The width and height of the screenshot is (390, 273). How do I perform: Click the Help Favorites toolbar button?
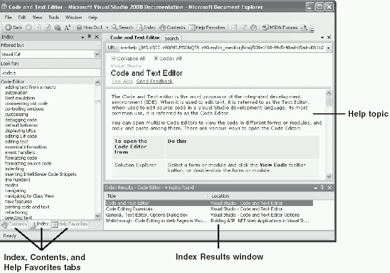point(207,27)
